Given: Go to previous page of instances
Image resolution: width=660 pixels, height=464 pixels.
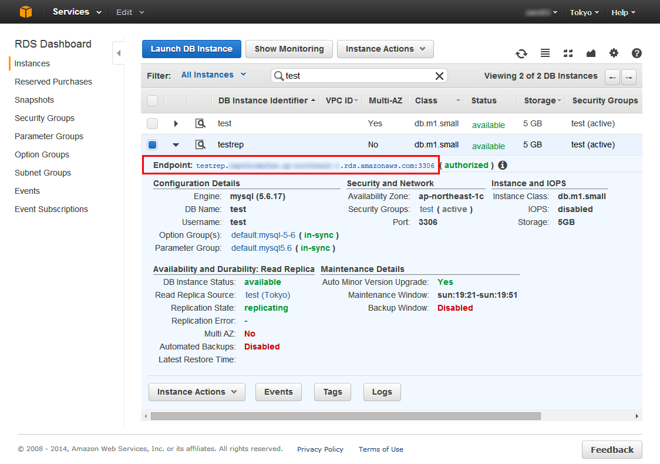Looking at the screenshot, I should [x=612, y=77].
